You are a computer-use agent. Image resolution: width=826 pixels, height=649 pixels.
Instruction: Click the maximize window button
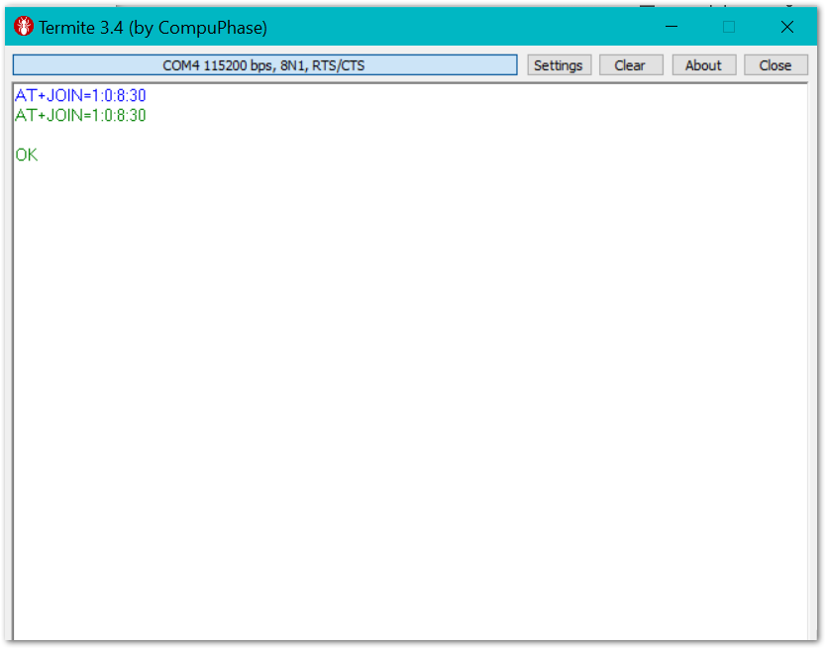[x=729, y=27]
